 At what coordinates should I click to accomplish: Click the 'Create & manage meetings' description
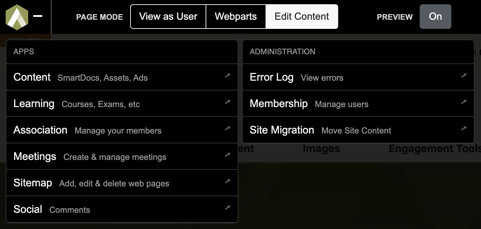(x=115, y=157)
